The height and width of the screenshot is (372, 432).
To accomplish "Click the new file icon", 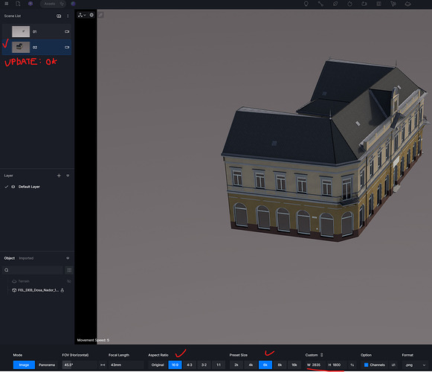I will [x=18, y=4].
